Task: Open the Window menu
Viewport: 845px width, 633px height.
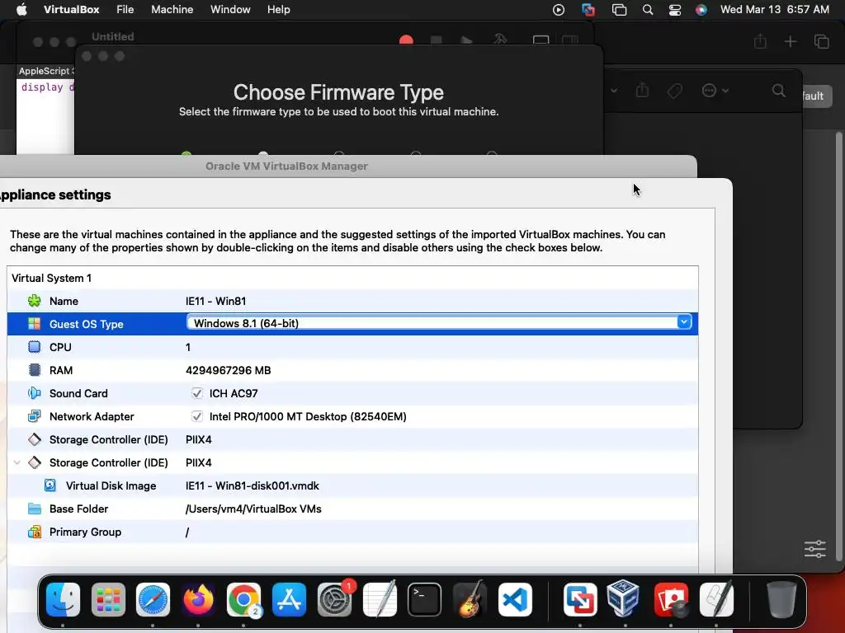Action: 230,10
